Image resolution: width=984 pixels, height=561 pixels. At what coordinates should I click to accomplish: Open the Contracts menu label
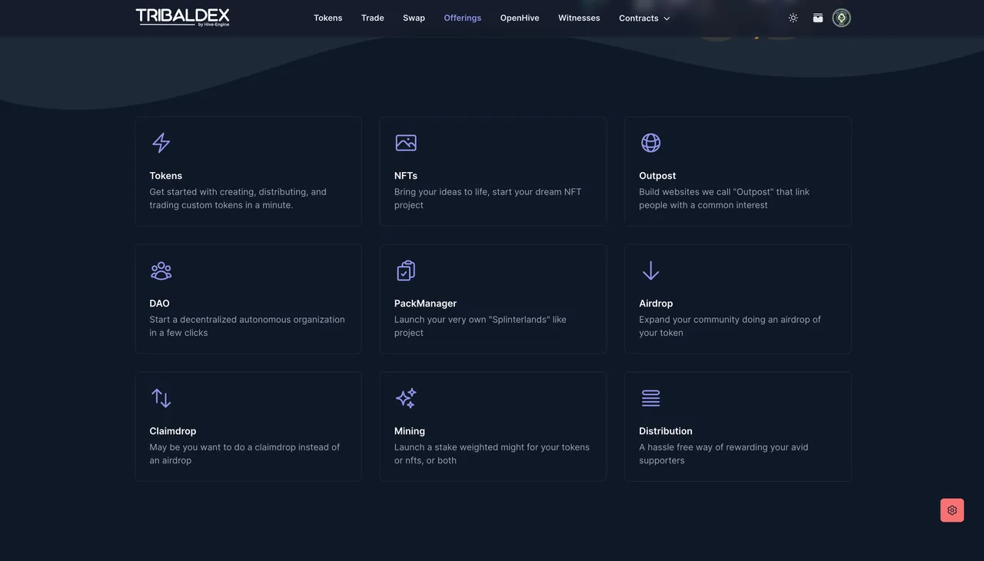pos(639,18)
